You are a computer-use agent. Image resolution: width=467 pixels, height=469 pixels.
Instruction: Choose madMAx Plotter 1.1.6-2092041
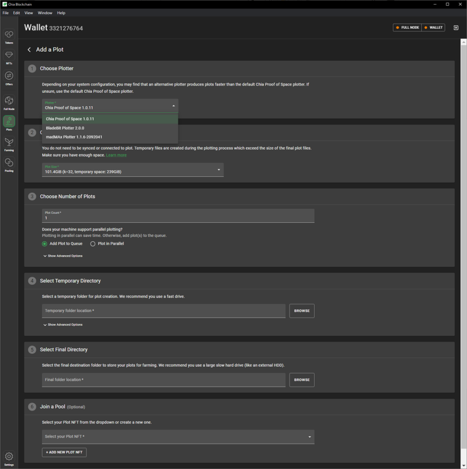tap(110, 137)
